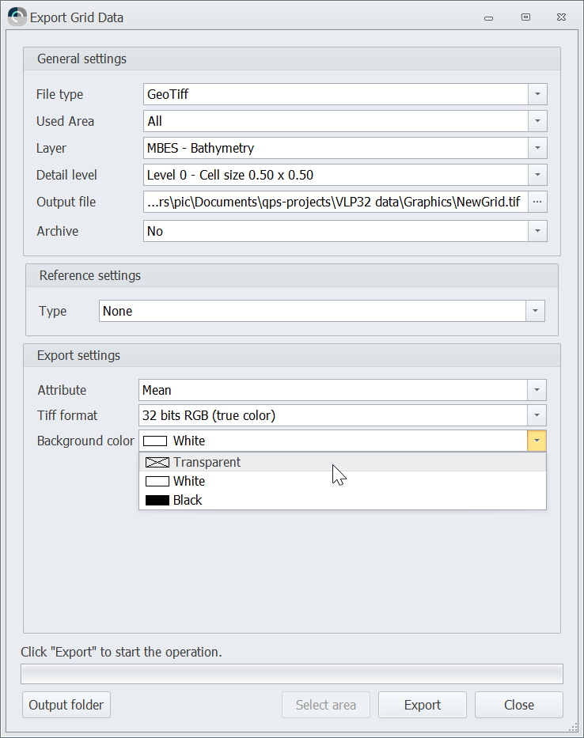
Task: Click the Transparent crossed swatch icon
Action: (157, 463)
